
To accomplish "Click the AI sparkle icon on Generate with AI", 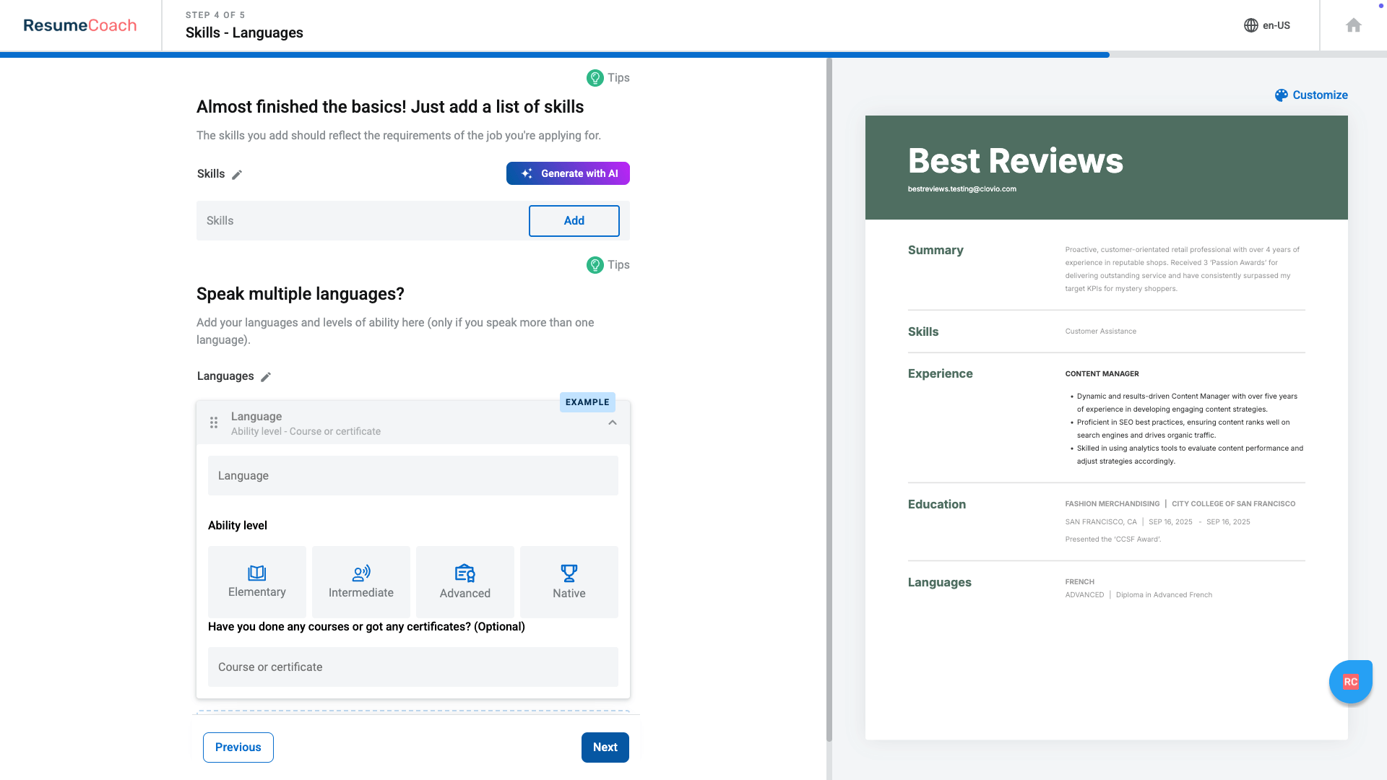I will coord(526,173).
